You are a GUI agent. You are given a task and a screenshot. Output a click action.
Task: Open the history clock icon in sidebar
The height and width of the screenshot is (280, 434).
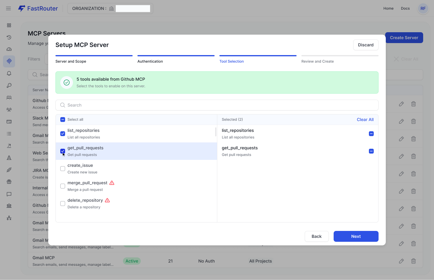(9, 37)
